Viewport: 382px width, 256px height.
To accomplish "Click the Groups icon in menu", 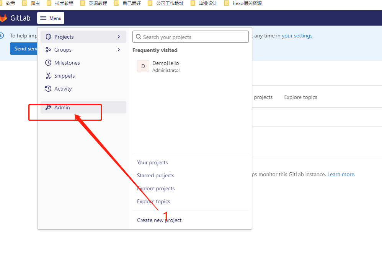I will [x=48, y=50].
